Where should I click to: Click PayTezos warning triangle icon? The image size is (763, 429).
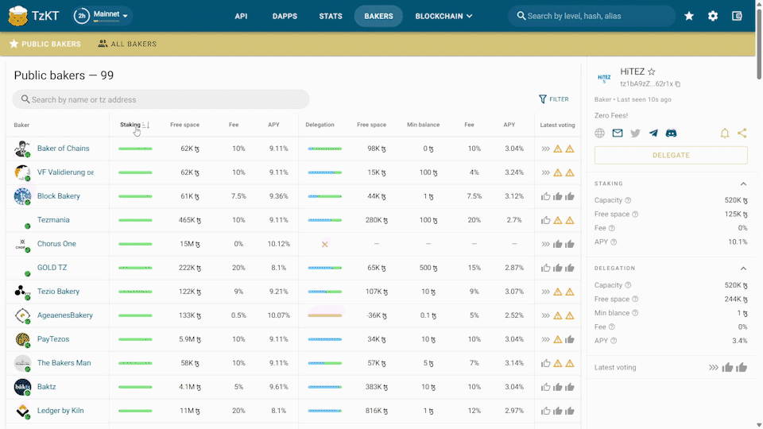[x=558, y=339]
